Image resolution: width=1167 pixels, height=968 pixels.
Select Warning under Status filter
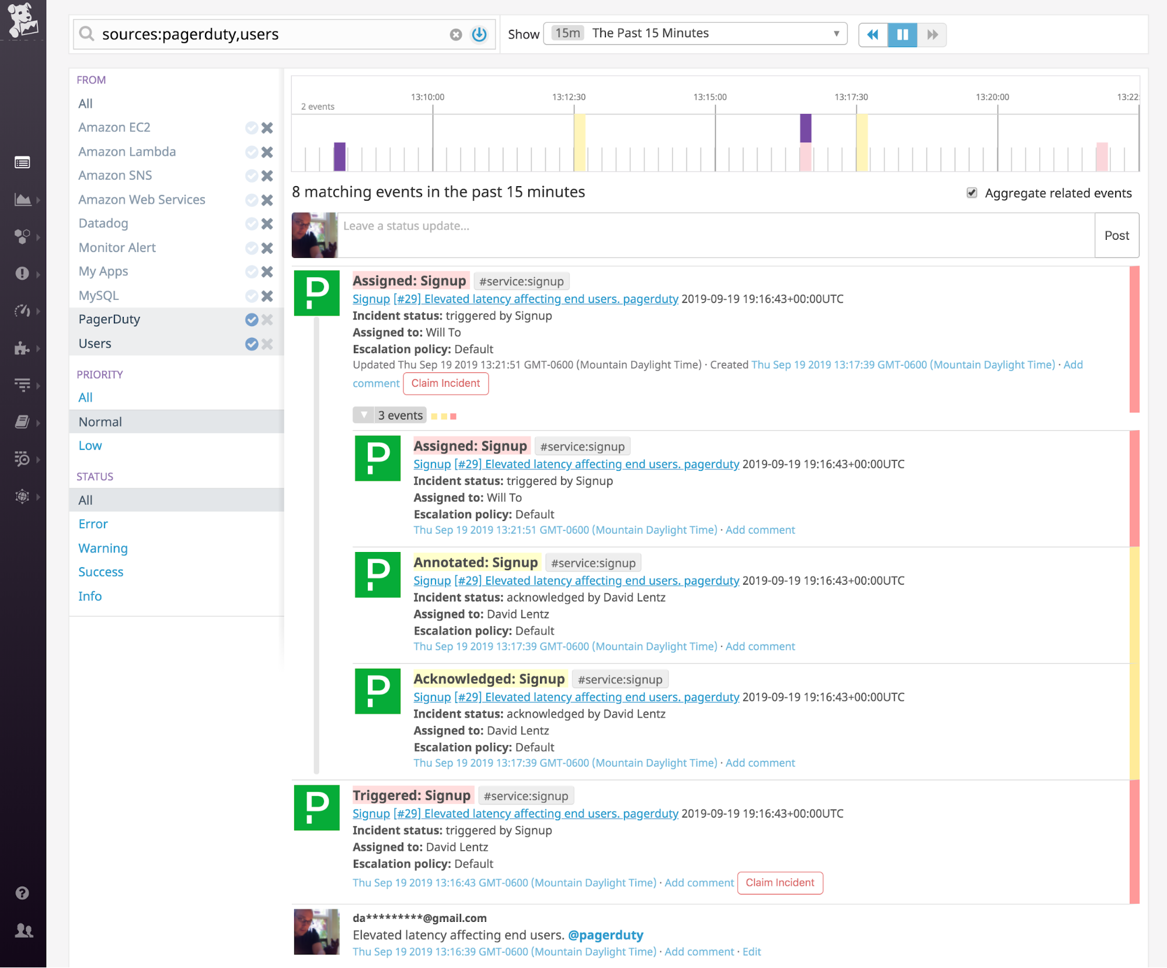coord(103,548)
